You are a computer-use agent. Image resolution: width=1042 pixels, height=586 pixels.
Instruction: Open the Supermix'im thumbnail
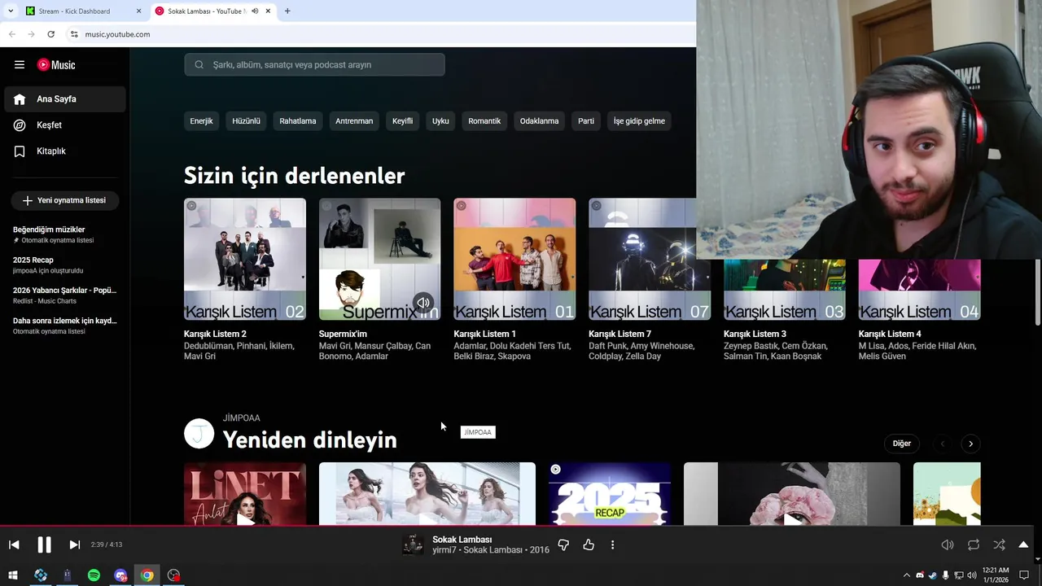click(379, 260)
